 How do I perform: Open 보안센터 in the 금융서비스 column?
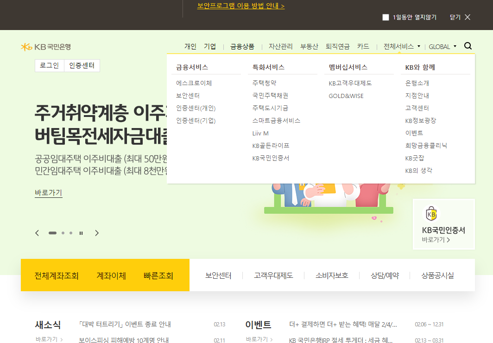click(188, 96)
